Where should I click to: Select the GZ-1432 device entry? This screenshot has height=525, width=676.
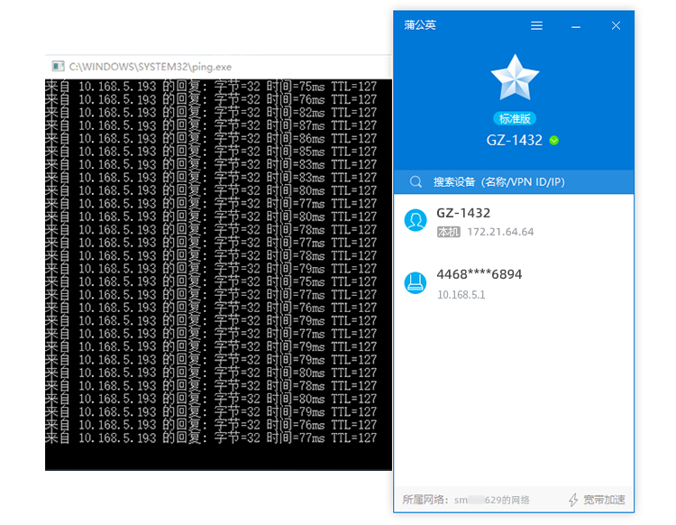click(x=514, y=222)
